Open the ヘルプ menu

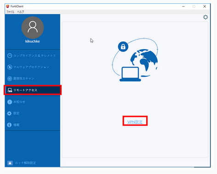[21, 12]
